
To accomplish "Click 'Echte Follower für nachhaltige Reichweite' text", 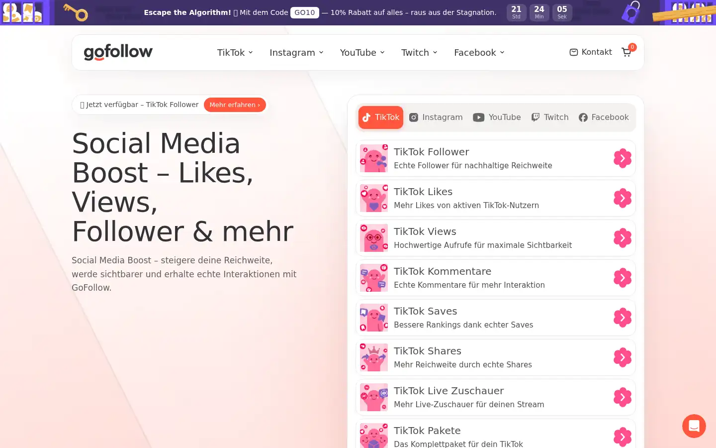I will click(473, 165).
